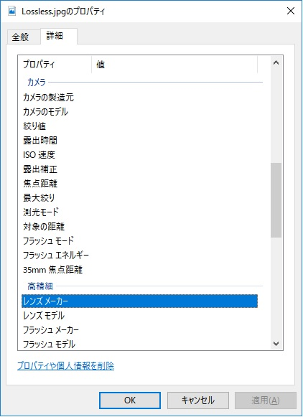
Task: Collapse the 高精細 group header
Action: click(x=40, y=286)
